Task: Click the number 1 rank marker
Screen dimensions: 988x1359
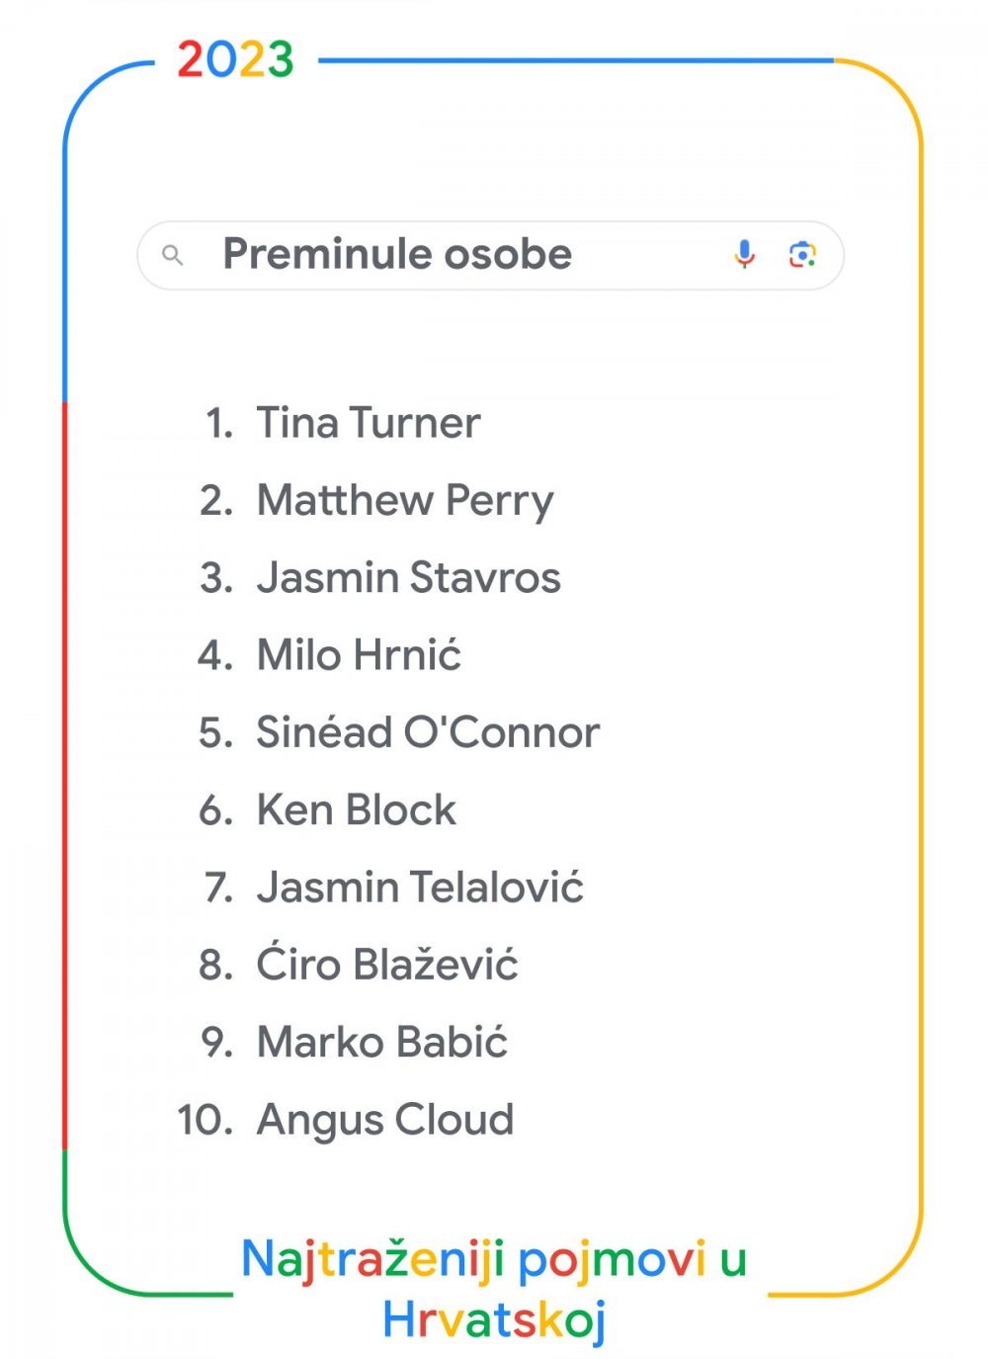Action: click(x=219, y=424)
